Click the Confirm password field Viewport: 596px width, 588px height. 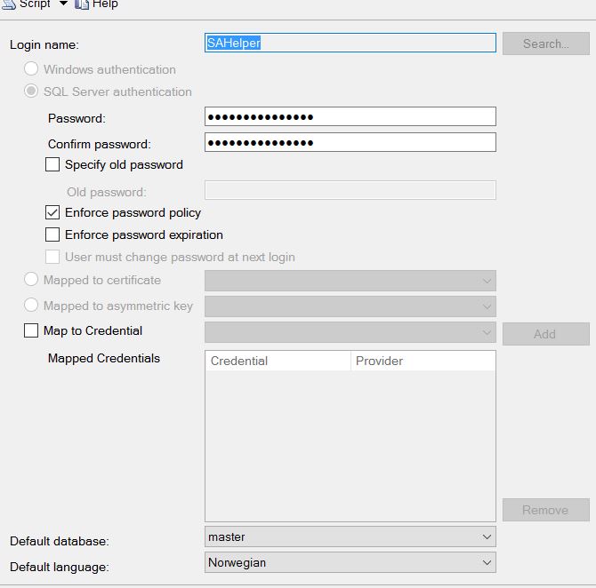click(x=350, y=142)
